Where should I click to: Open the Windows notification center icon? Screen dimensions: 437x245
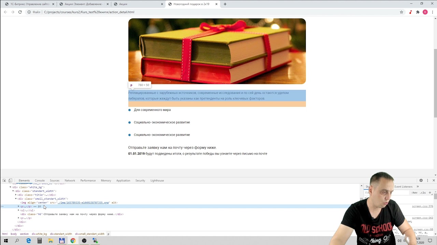pos(430,241)
